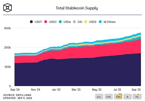Screen dimensions: 145x101
Task: Toggle 18 Others series via blue dot
Action: (x=100, y=22)
